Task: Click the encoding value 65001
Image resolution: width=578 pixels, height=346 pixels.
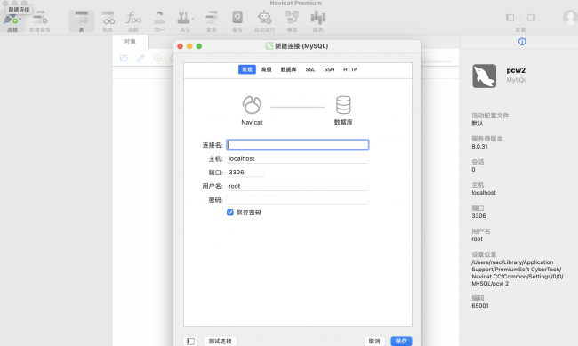Action: coord(480,305)
